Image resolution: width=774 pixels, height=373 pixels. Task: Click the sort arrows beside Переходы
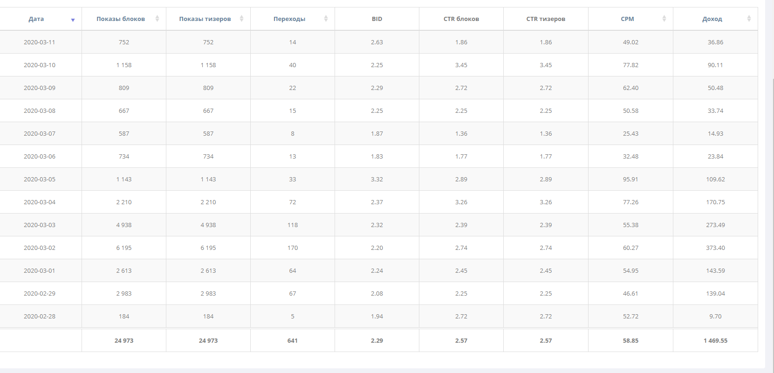tap(326, 19)
